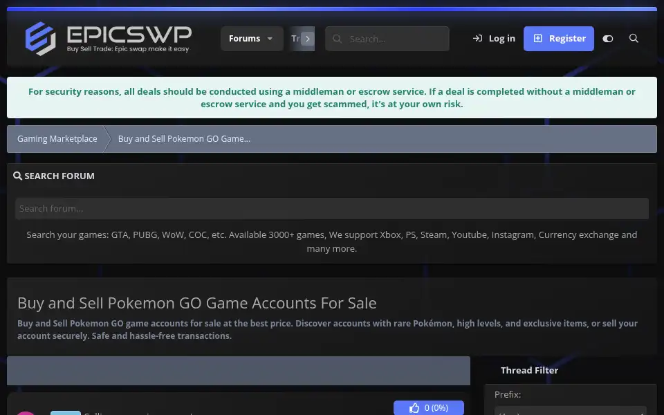
Task: Open the Register button
Action: coord(559,39)
